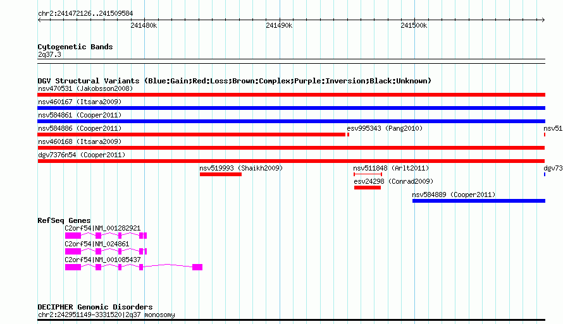Click the 241480k ruler tick label

click(144, 25)
